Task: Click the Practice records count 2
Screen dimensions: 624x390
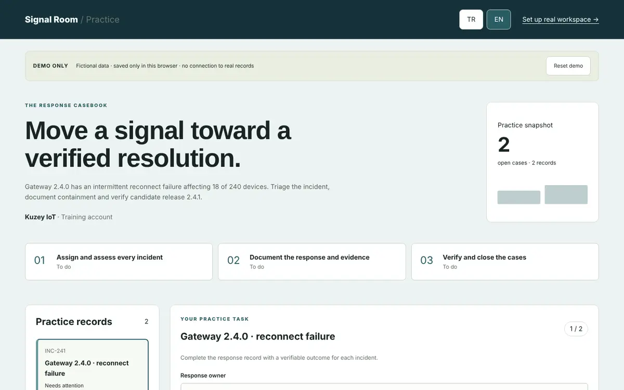Action: [x=146, y=321]
